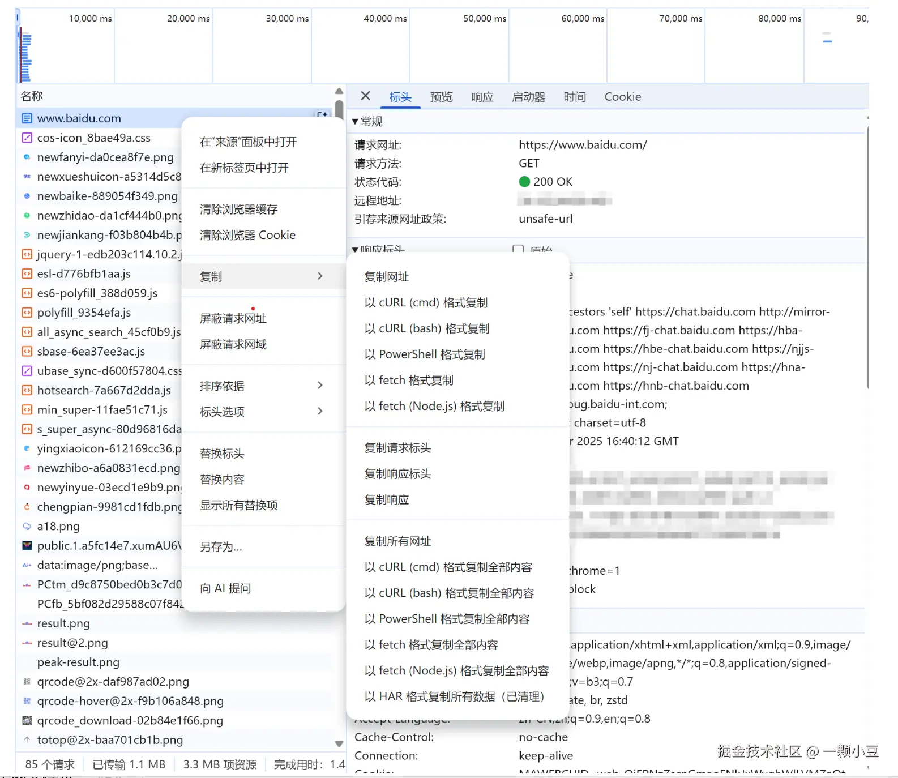
Task: Switch to the 预览 tab
Action: click(x=442, y=97)
